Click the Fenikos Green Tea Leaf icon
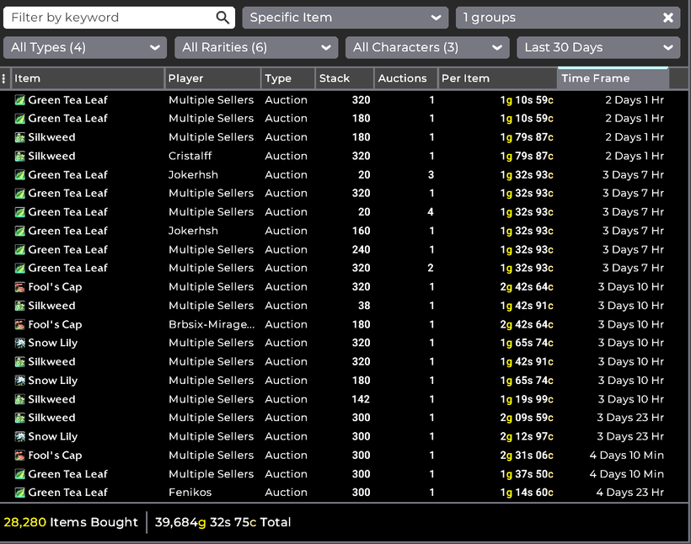This screenshot has height=544, width=691. [x=19, y=493]
